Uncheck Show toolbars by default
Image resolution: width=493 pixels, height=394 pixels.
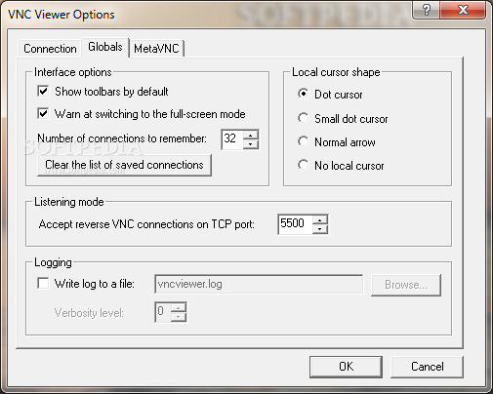pos(43,91)
